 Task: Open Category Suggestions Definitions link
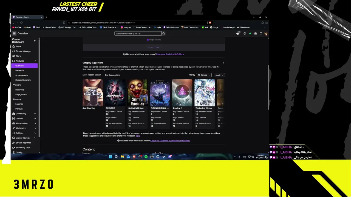pyautogui.click(x=170, y=141)
